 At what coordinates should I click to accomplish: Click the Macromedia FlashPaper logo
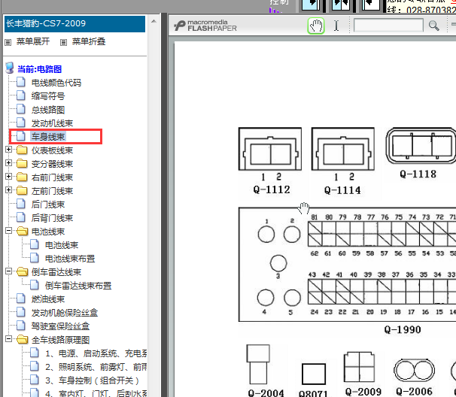click(205, 26)
